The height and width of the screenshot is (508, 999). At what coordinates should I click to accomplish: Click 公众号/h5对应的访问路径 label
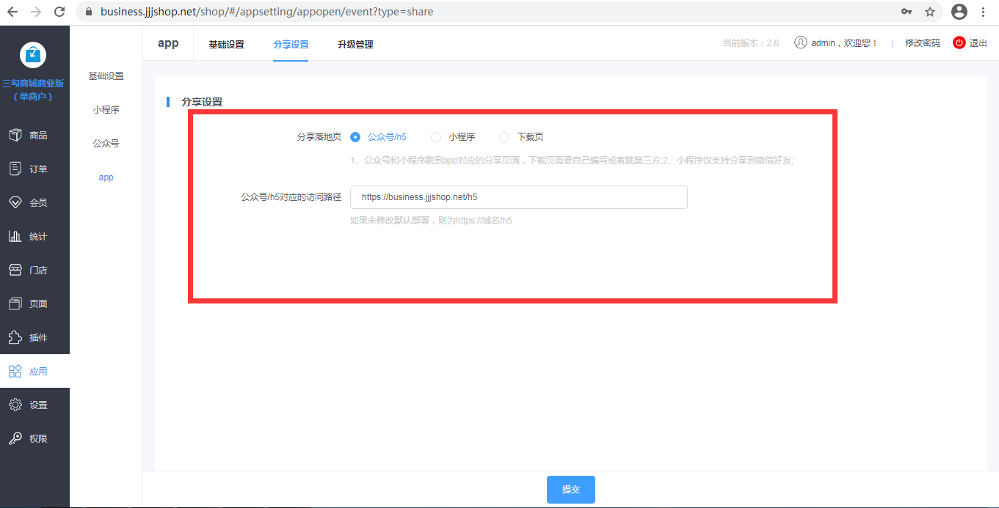[291, 196]
